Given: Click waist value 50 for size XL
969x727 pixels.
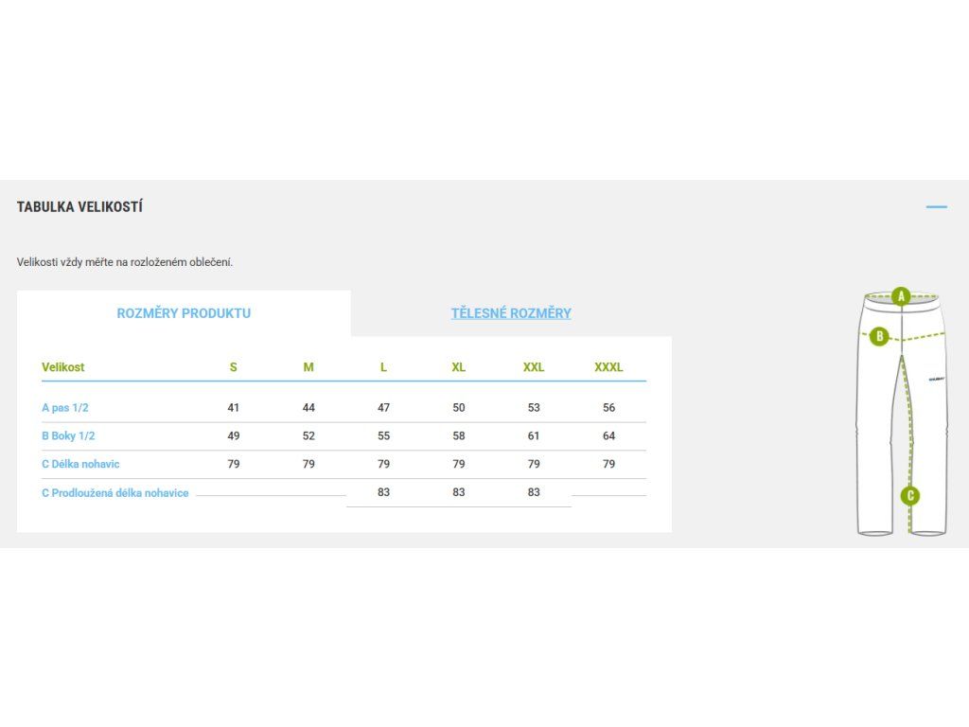Looking at the screenshot, I should click(459, 408).
